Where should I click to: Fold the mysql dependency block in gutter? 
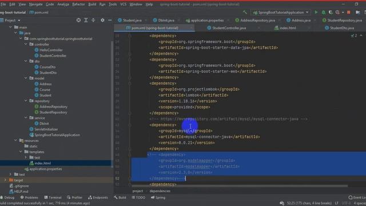pos(130,125)
